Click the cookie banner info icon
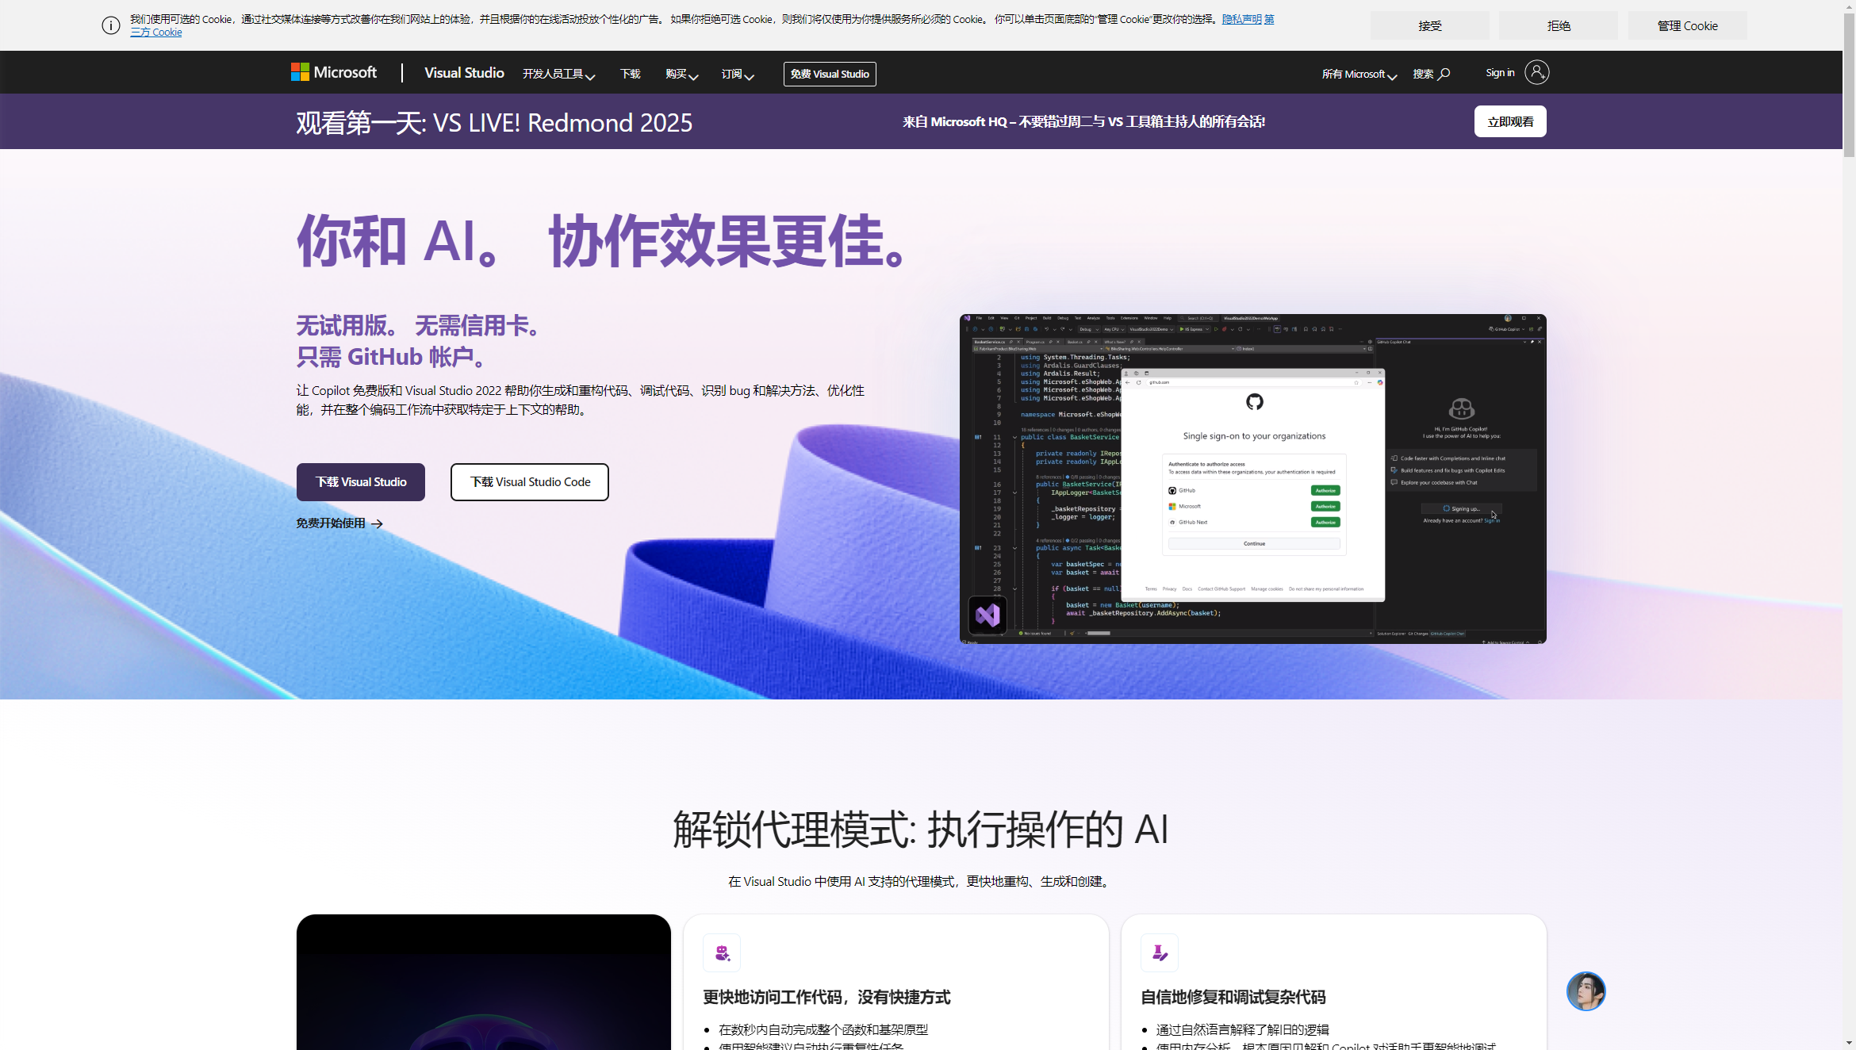The width and height of the screenshot is (1856, 1050). tap(111, 25)
